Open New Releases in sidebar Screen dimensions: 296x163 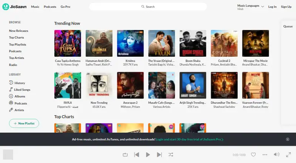(x=18, y=31)
